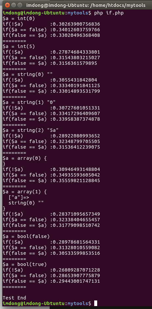Click the timing value 0.30263900756836
152x309 pixels.
(x=76, y=24)
